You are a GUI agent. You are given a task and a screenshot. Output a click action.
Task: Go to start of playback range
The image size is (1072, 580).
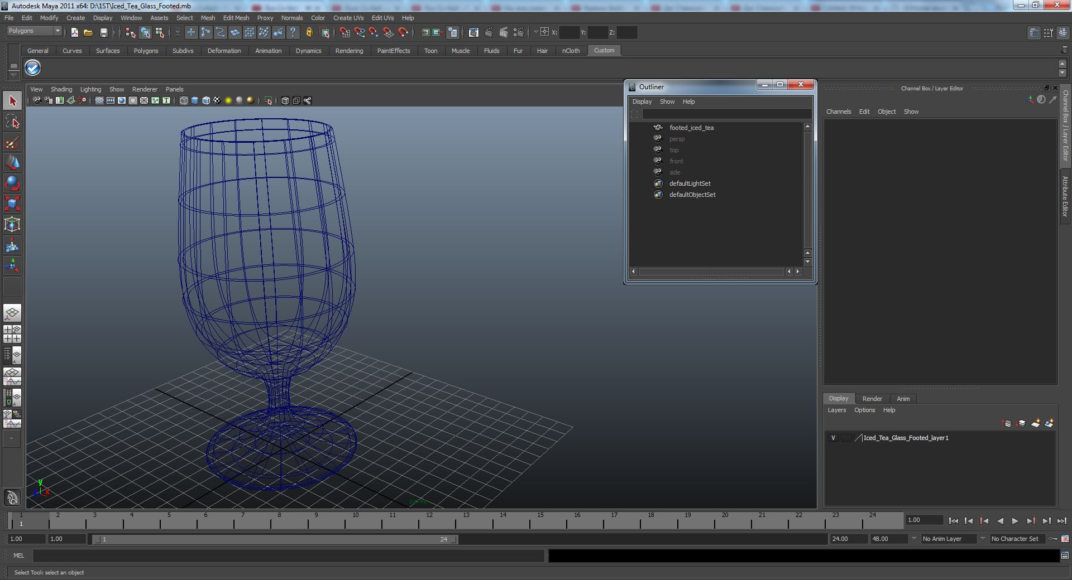[x=953, y=521]
